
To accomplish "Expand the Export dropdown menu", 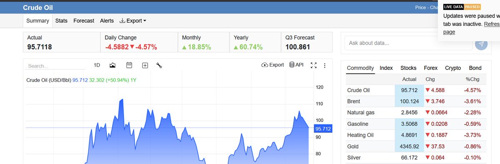I will click(133, 21).
